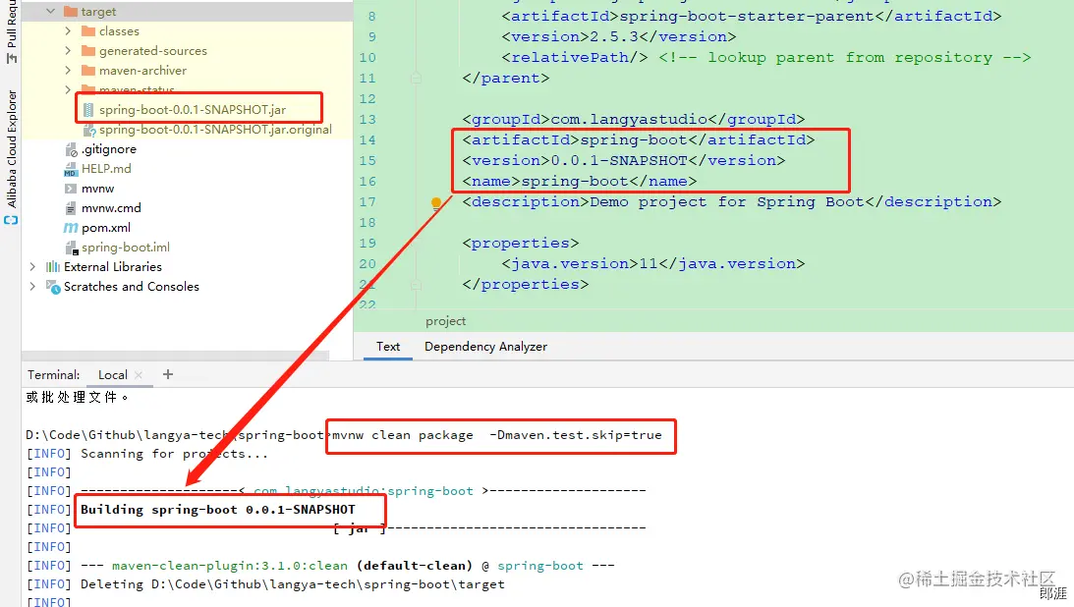Select spring-boot.iml in project tree
The height and width of the screenshot is (607, 1074).
click(x=126, y=248)
